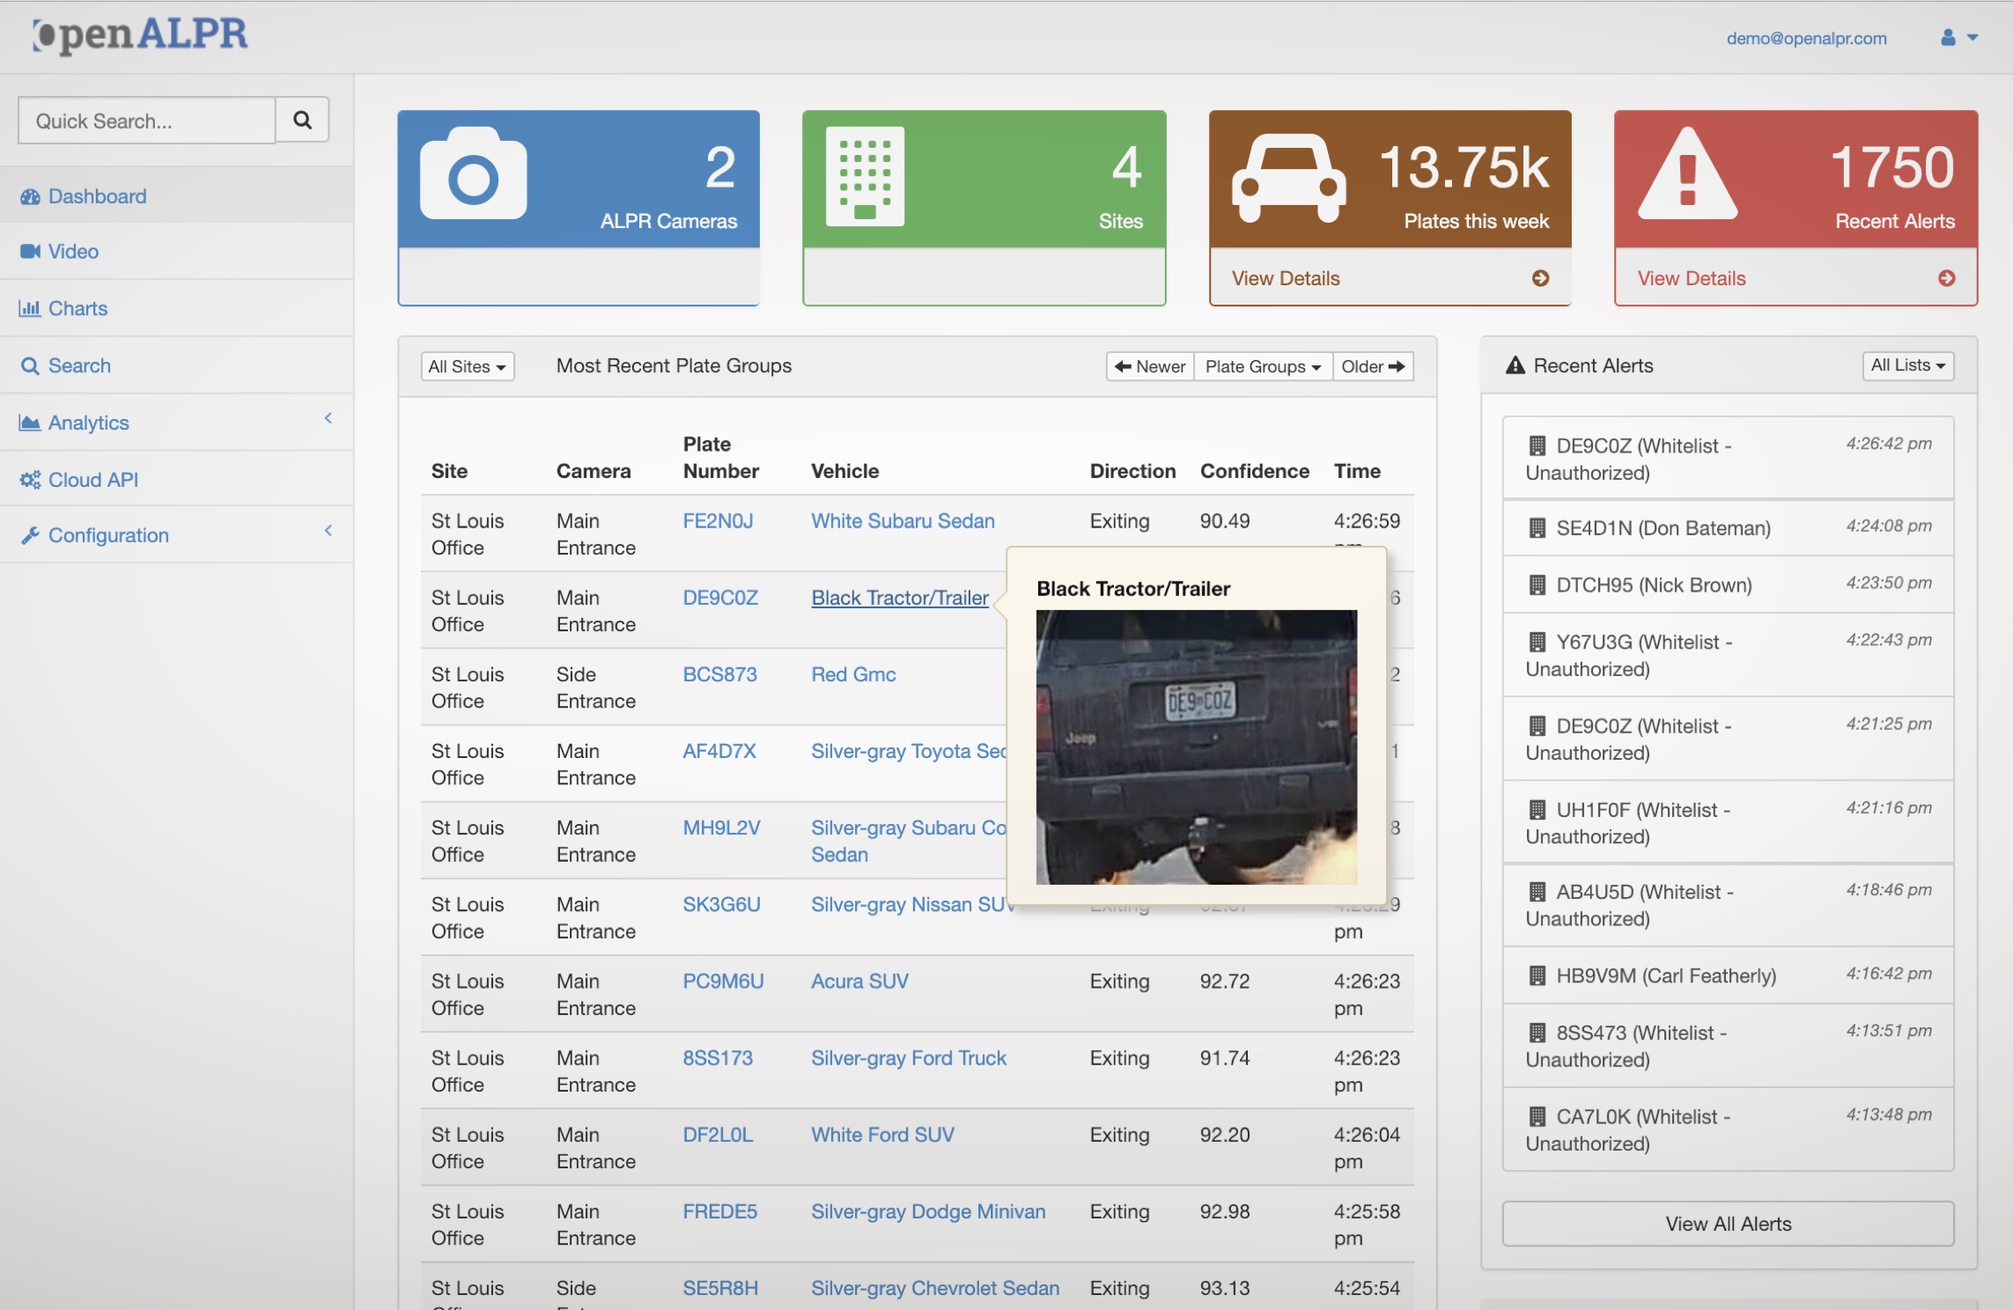Click the Older pagination button
Viewport: 2013px width, 1310px height.
coord(1372,366)
